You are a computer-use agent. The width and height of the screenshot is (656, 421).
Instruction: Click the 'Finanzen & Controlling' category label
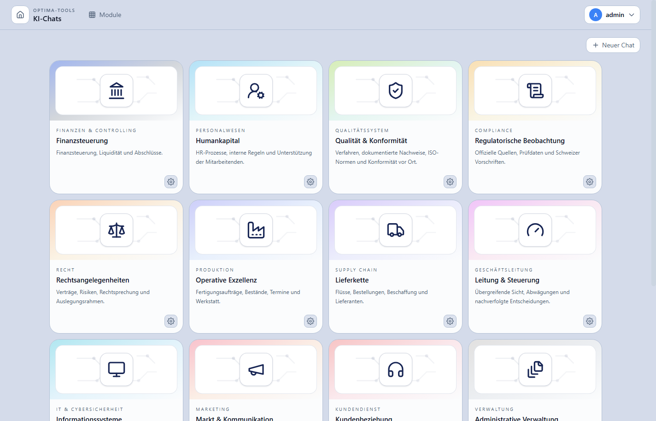(x=96, y=131)
